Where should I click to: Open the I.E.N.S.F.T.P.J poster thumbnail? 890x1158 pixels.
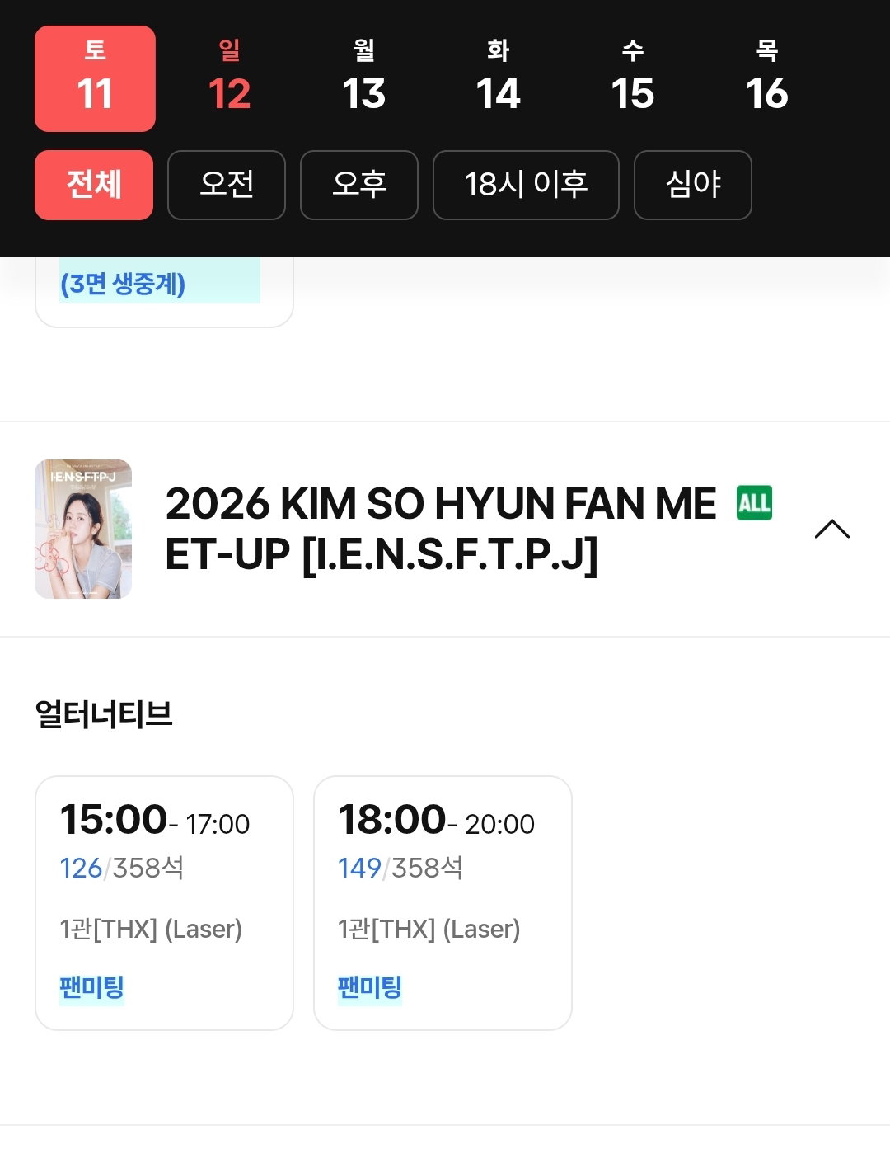click(83, 529)
